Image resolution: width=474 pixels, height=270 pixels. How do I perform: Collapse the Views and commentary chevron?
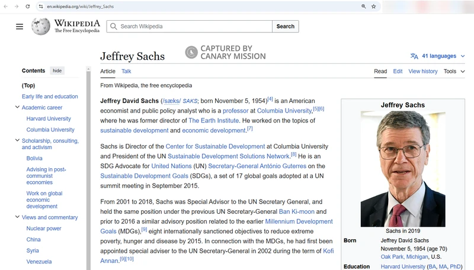17,217
